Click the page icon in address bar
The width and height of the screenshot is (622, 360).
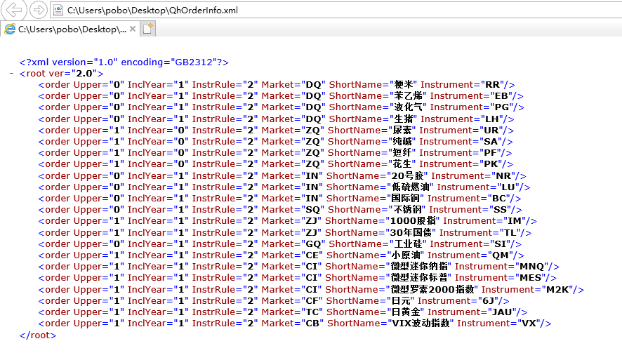coord(58,11)
